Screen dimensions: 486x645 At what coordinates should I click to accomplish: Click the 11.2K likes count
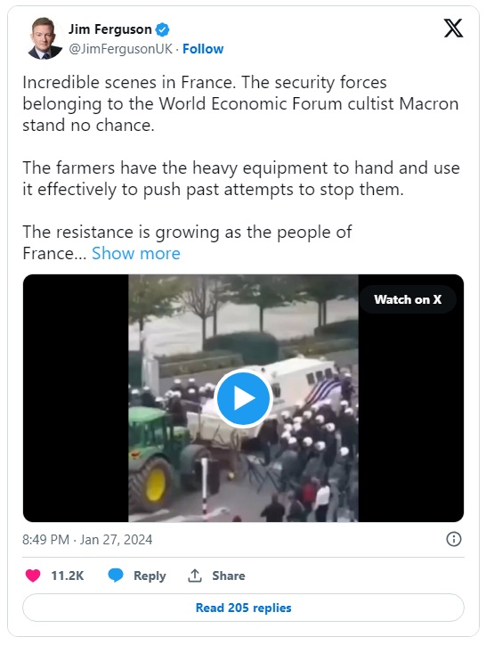[68, 576]
